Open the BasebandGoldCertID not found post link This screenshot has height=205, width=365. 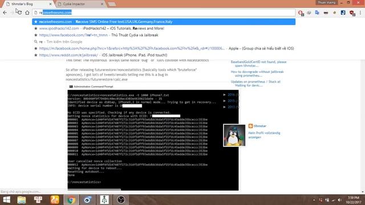[x=258, y=64]
